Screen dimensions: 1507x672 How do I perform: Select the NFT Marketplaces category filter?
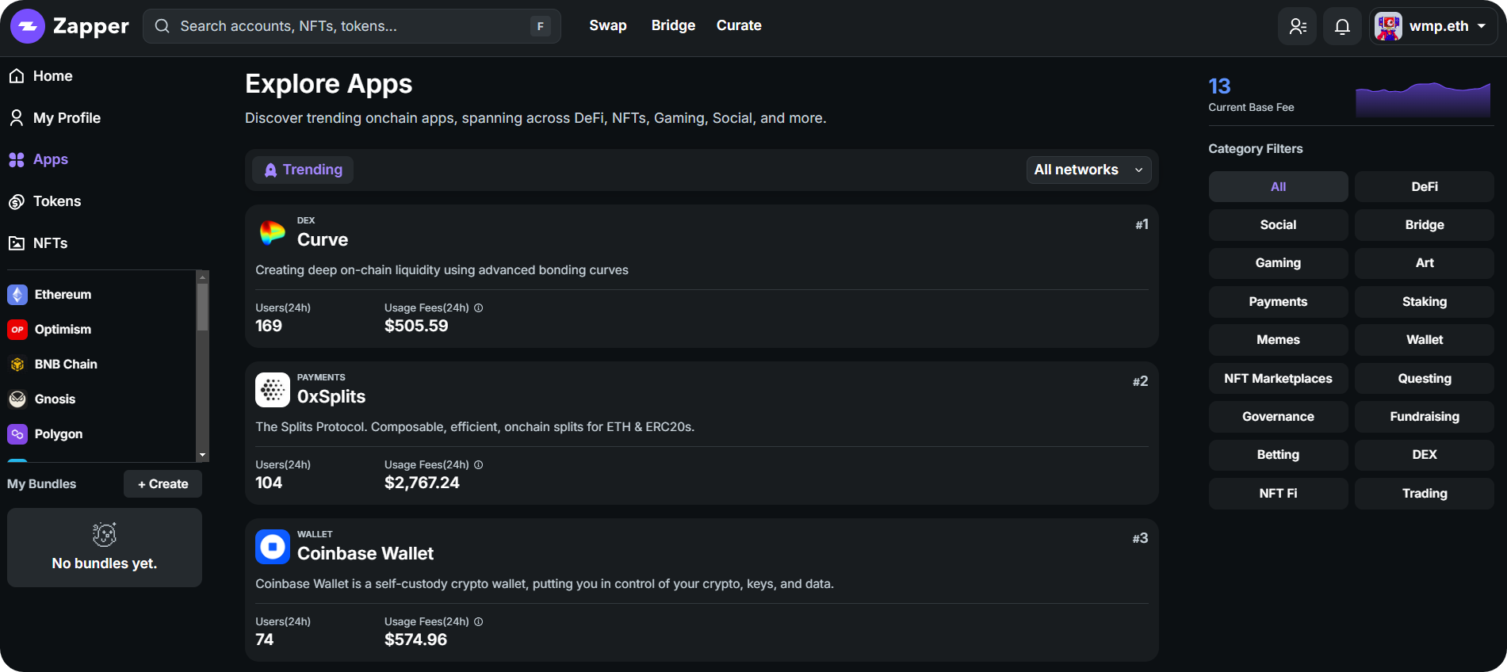click(1278, 379)
